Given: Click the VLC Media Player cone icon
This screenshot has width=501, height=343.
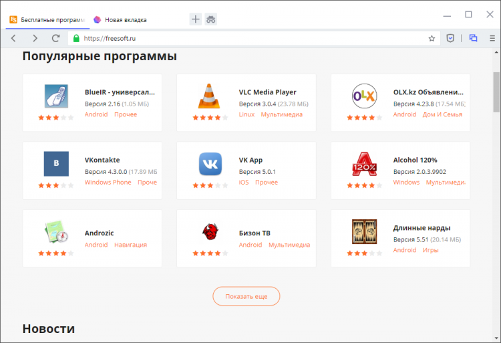Looking at the screenshot, I should [x=210, y=96].
